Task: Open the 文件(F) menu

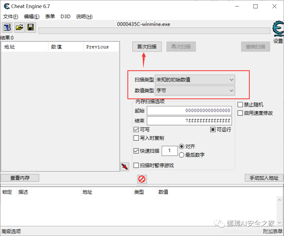Action: click(10, 17)
